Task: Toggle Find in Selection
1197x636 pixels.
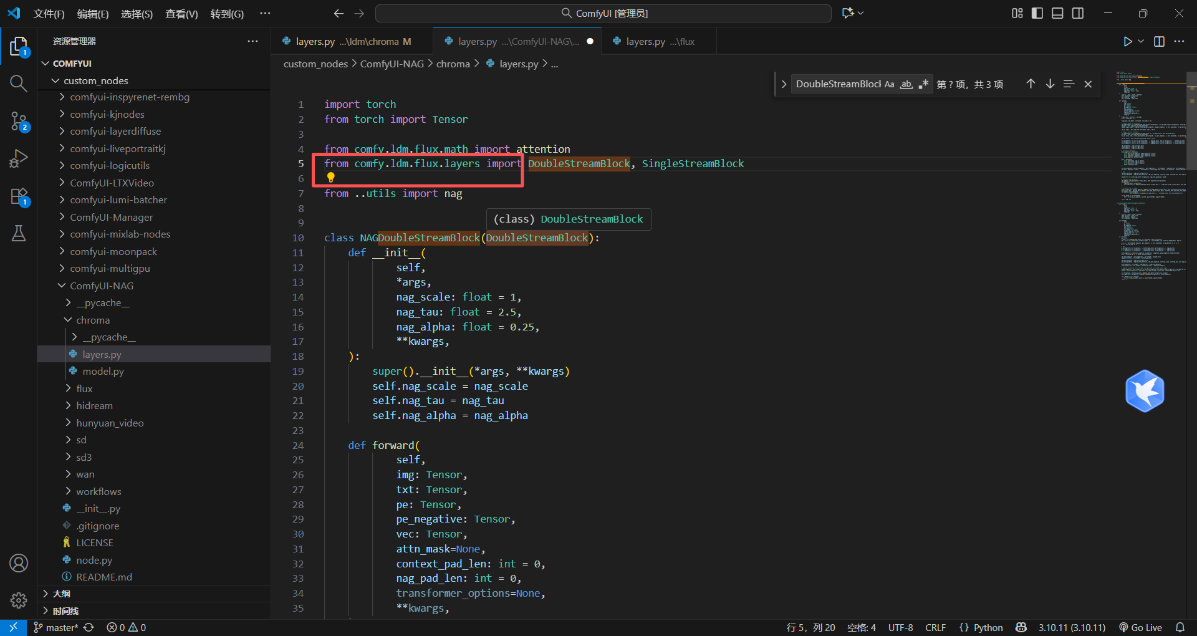Action: [1069, 84]
